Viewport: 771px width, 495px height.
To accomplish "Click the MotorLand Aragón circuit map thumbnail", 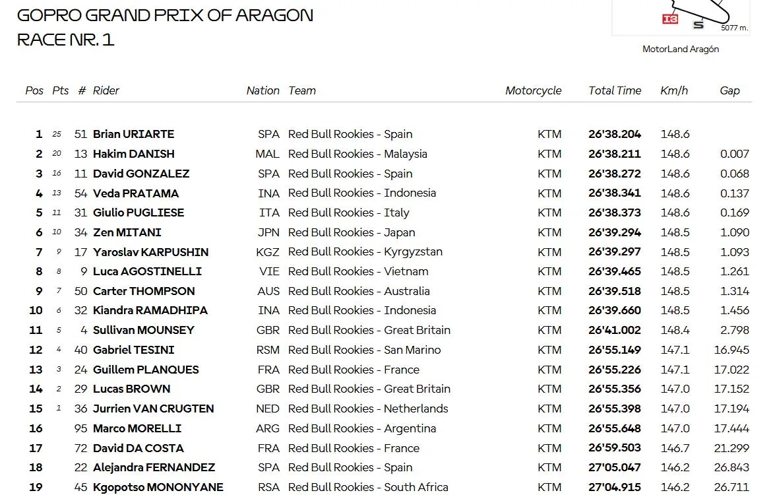I will pyautogui.click(x=681, y=17).
